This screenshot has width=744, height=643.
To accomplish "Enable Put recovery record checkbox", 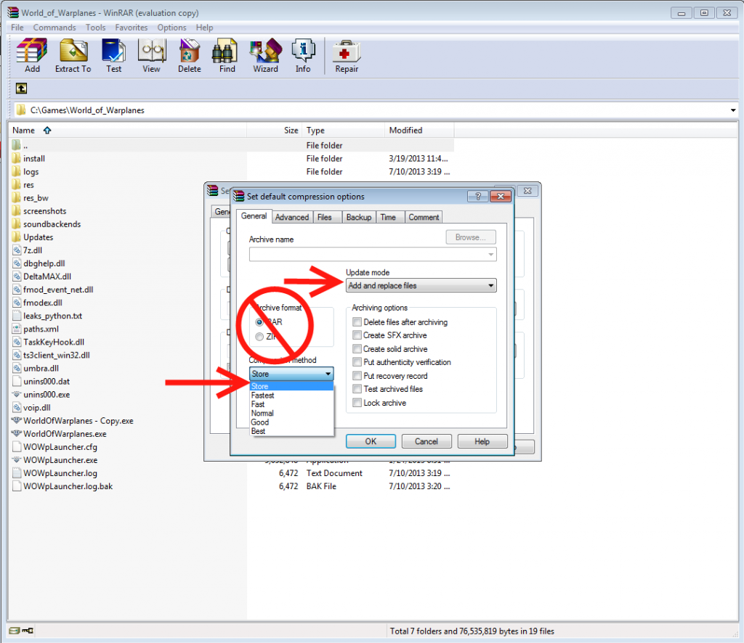I will click(357, 376).
